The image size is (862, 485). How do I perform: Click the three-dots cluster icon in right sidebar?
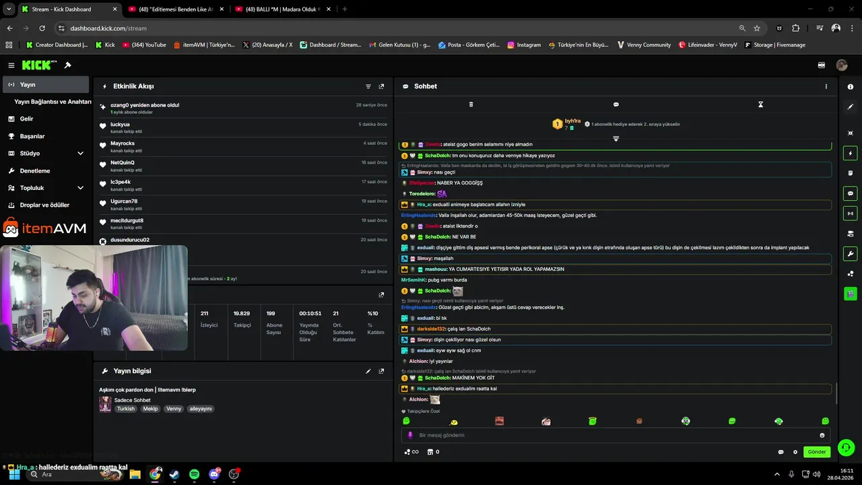coord(851,273)
